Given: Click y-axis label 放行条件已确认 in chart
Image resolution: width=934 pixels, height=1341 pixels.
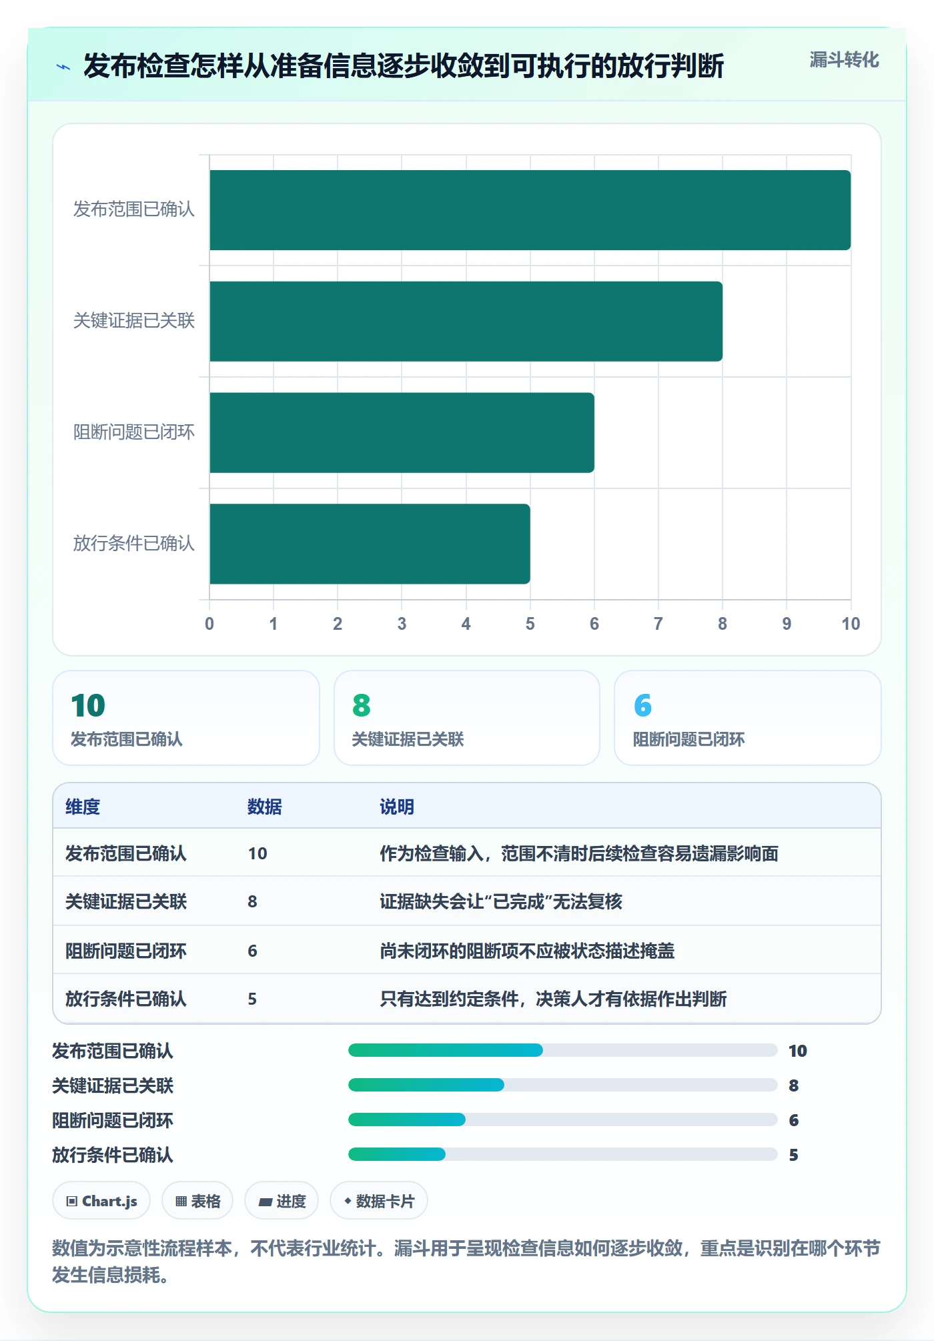Looking at the screenshot, I should 134,544.
